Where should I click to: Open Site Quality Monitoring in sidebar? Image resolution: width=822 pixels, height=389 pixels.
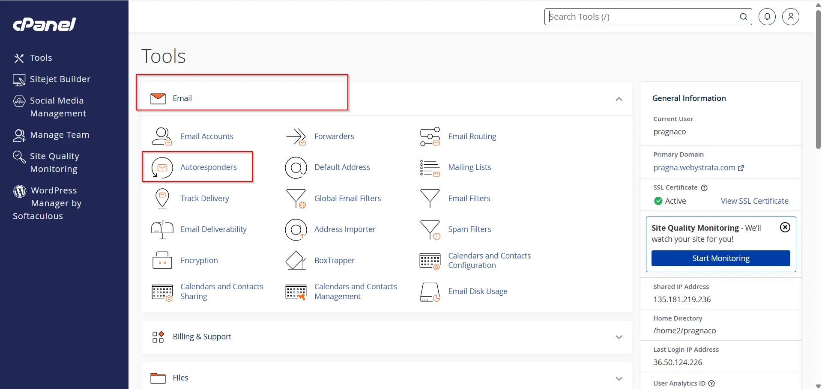pos(46,163)
